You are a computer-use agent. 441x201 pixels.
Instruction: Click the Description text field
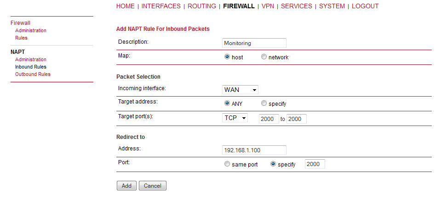point(254,43)
